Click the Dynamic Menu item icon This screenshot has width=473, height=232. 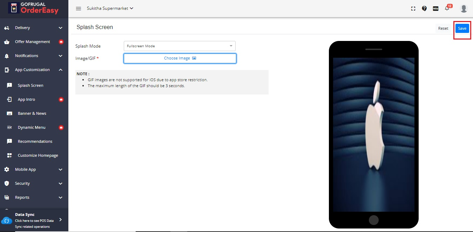point(9,127)
